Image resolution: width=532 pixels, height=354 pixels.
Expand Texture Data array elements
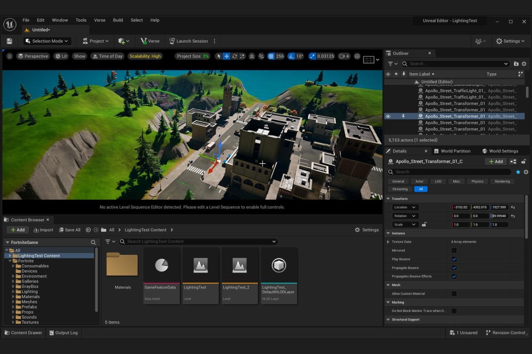[388, 242]
